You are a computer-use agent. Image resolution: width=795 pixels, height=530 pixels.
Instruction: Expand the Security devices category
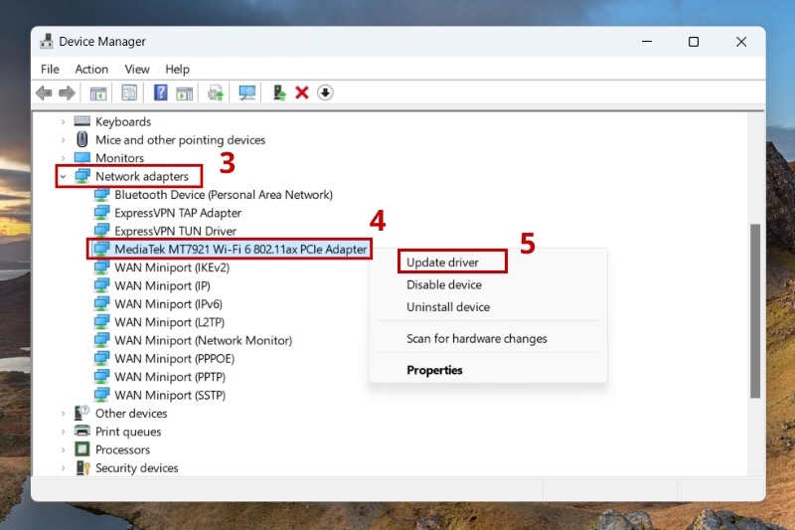click(63, 468)
